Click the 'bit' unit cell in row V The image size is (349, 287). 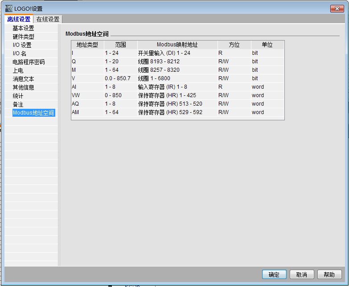pyautogui.click(x=267, y=78)
